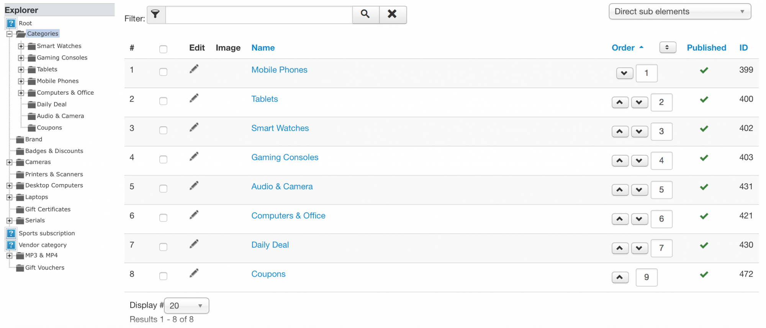Select Gift Vouchers in the Explorer tree
The height and width of the screenshot is (328, 766).
pyautogui.click(x=44, y=268)
